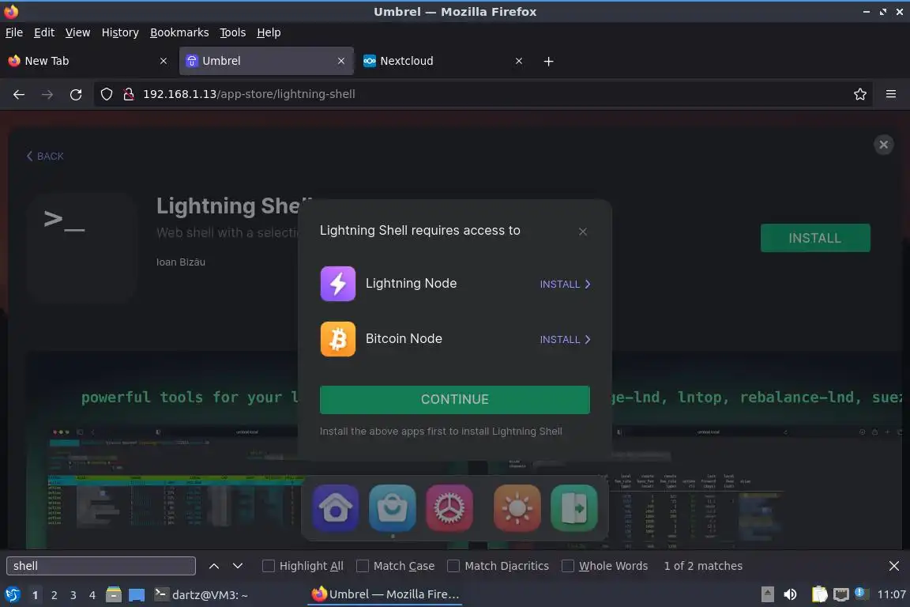Click the green CONTINUE button
Image resolution: width=910 pixels, height=607 pixels.
click(454, 400)
